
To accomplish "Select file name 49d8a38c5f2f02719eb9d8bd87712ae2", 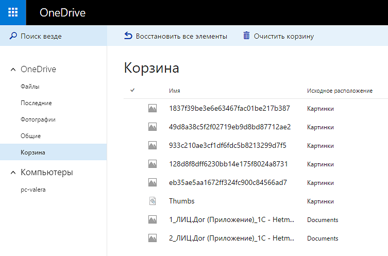I will 230,127.
